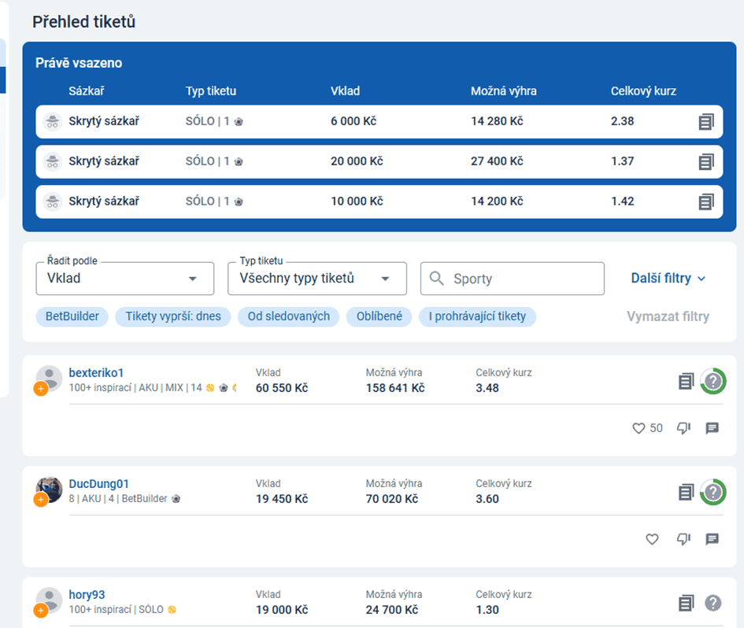Click Vymazat filtry to clear filters
This screenshot has height=628, width=744.
(668, 316)
